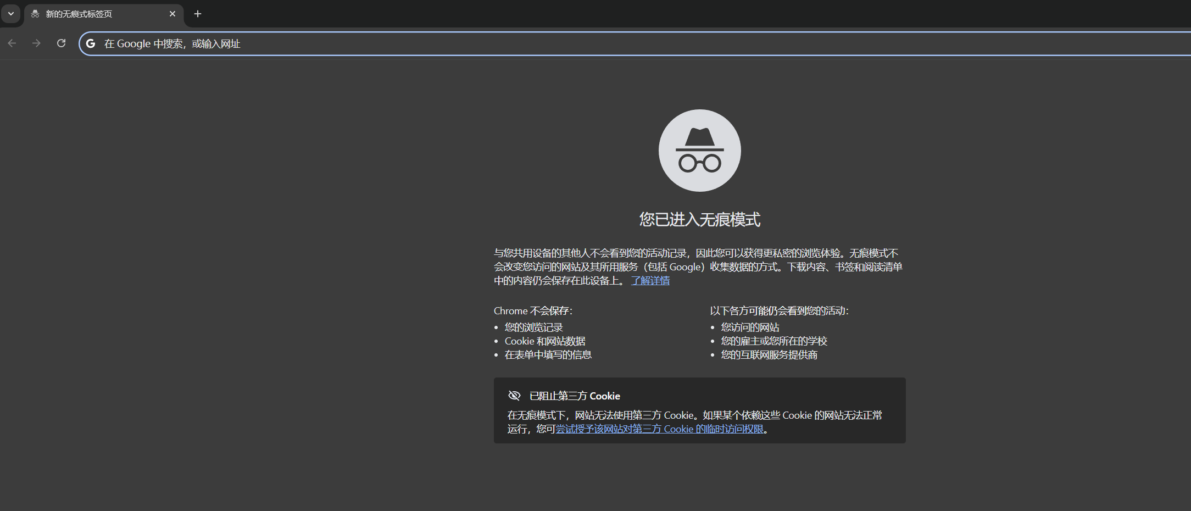Click the text 您的互联网服务提供商
The width and height of the screenshot is (1191, 511).
769,355
